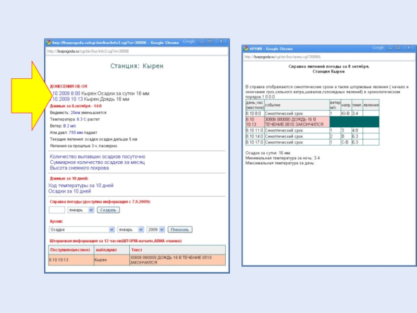Click the 4.8 temperature cell

357,130
